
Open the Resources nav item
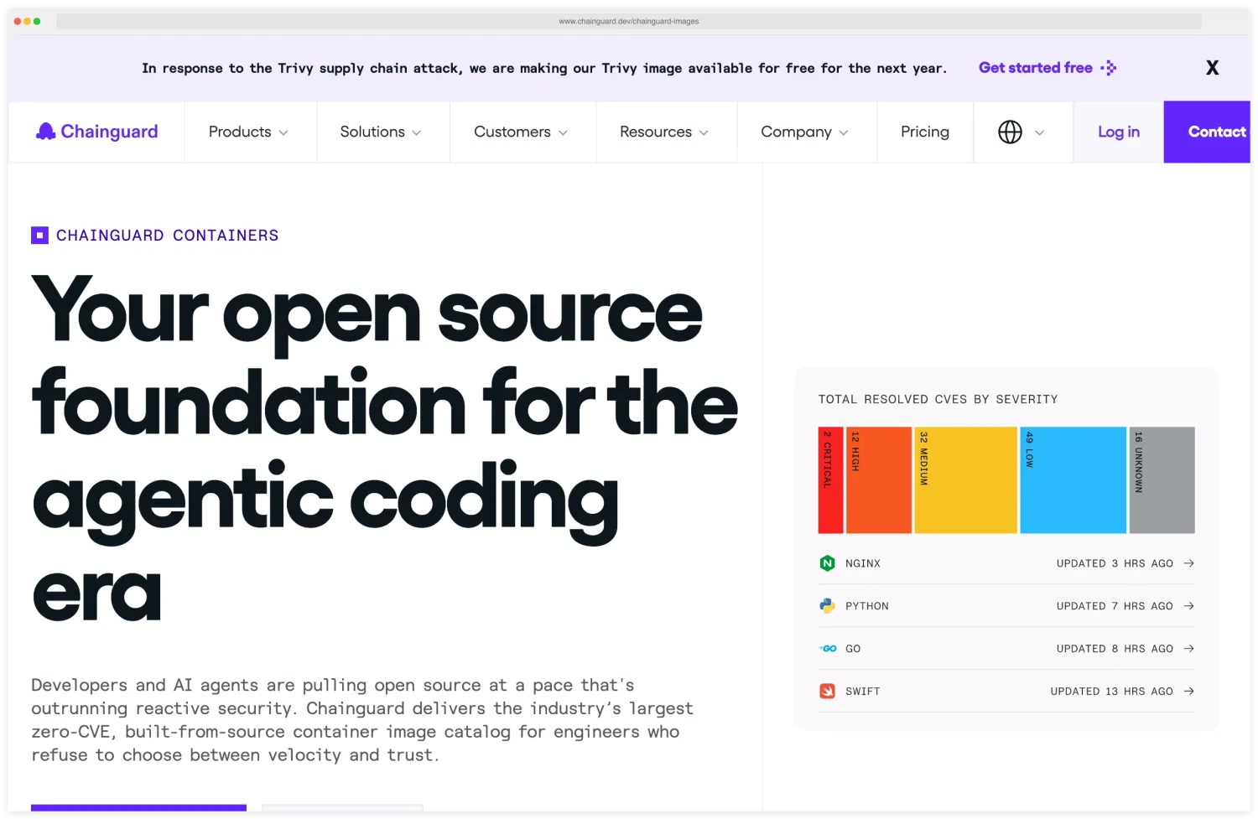[x=666, y=132]
